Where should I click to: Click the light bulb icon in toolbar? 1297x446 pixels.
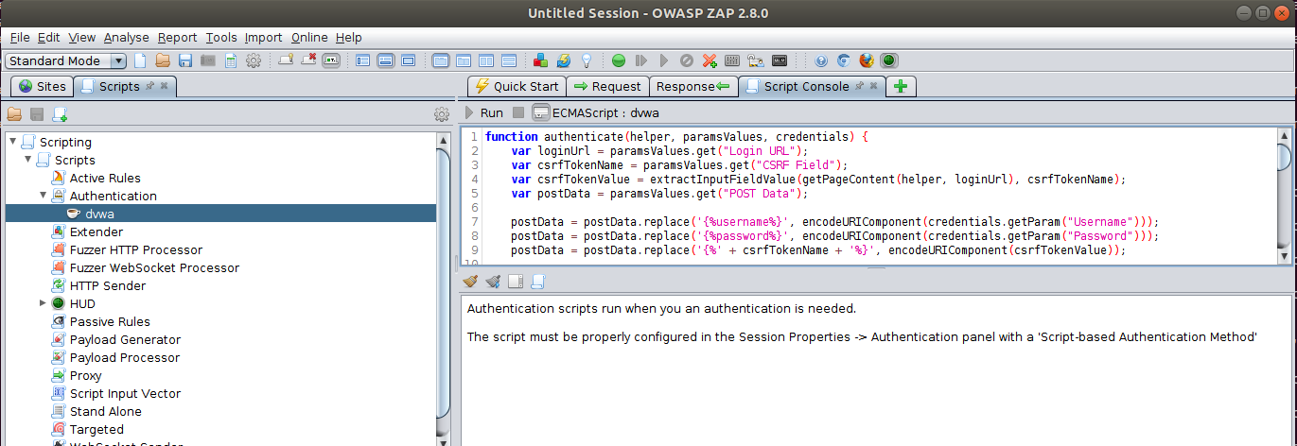pos(587,60)
